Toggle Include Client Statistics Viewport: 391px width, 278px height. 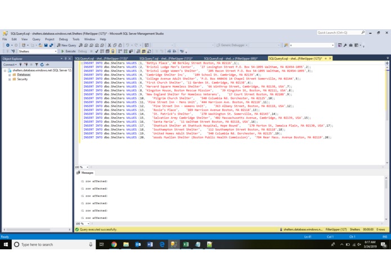click(131, 51)
